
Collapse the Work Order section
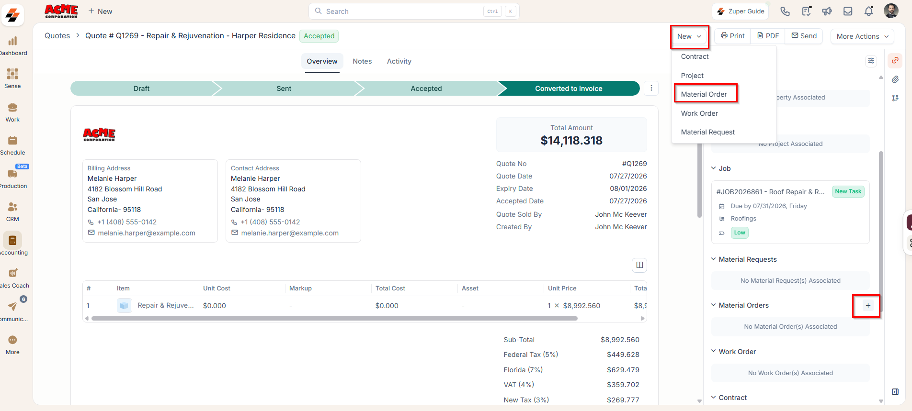tap(713, 351)
